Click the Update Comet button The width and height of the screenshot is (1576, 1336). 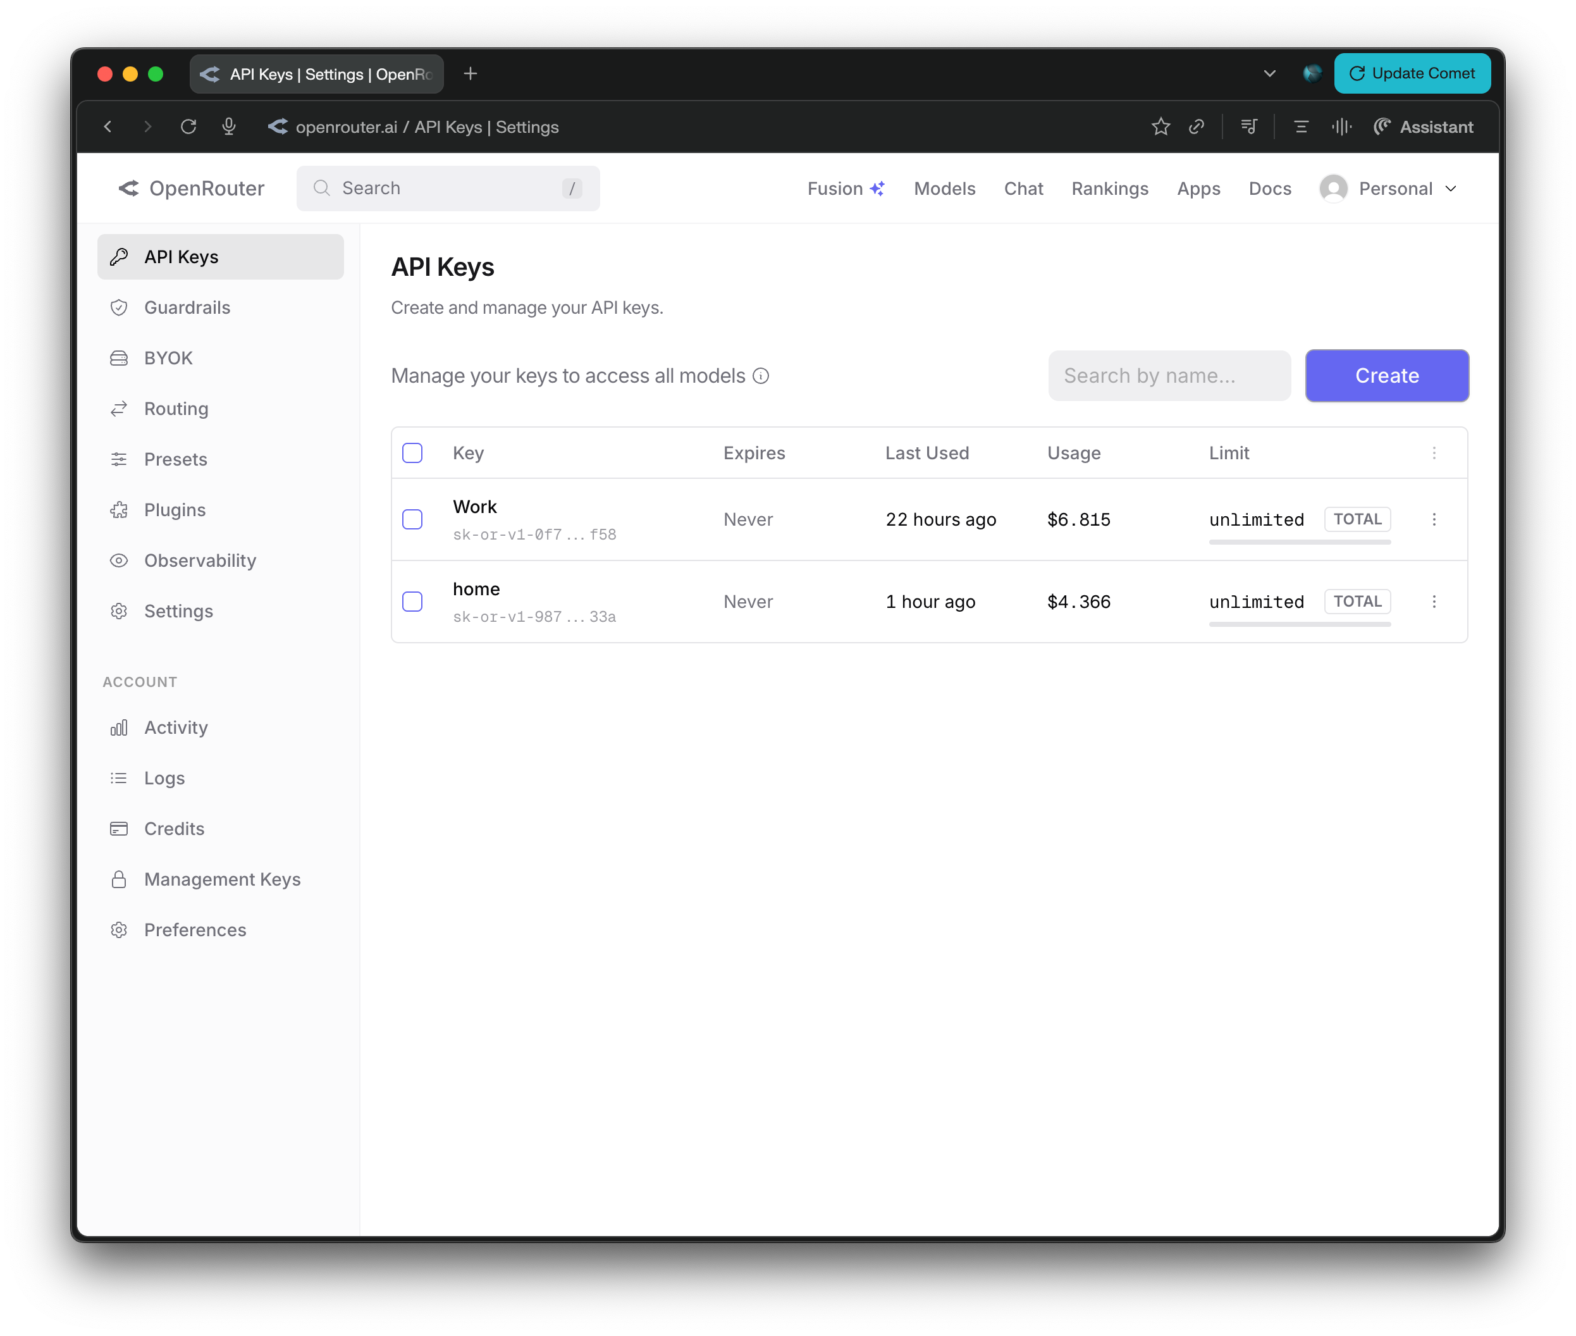pyautogui.click(x=1412, y=73)
